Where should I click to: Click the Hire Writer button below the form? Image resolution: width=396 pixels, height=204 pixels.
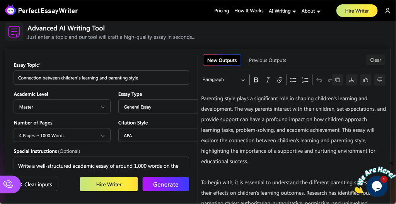[109, 184]
